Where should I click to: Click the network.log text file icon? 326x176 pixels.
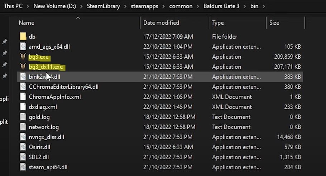pyautogui.click(x=23, y=127)
